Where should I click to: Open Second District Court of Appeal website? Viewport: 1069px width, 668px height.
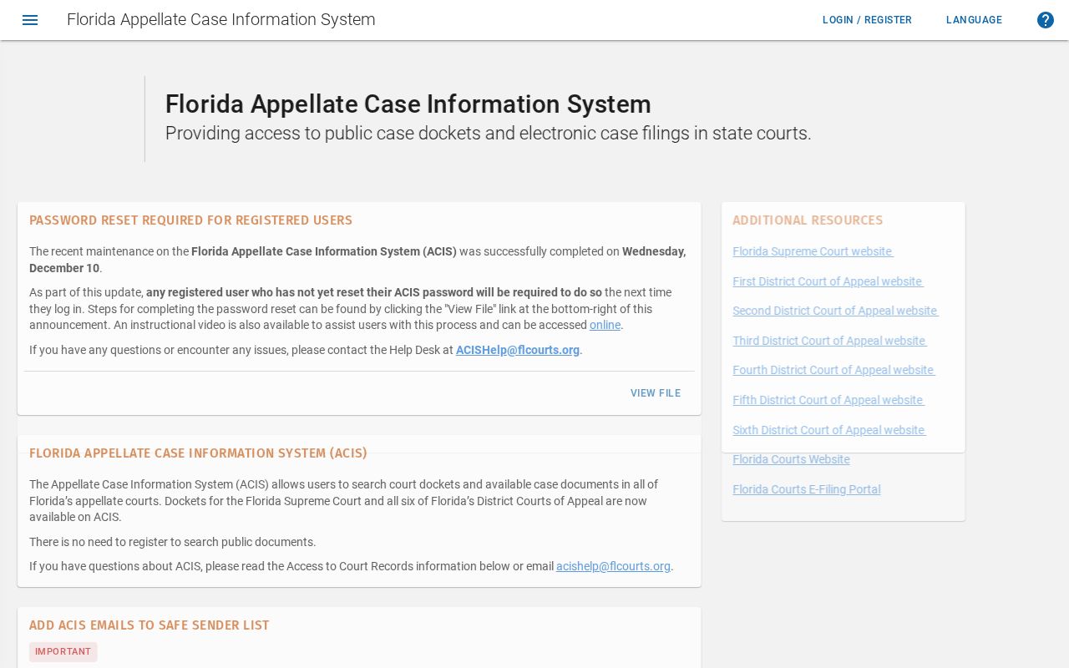tap(835, 311)
